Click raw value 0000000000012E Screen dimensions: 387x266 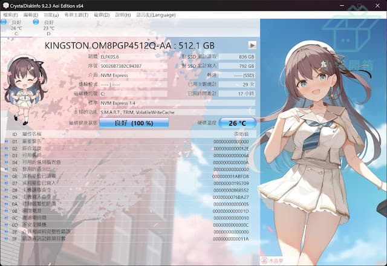[x=231, y=149]
